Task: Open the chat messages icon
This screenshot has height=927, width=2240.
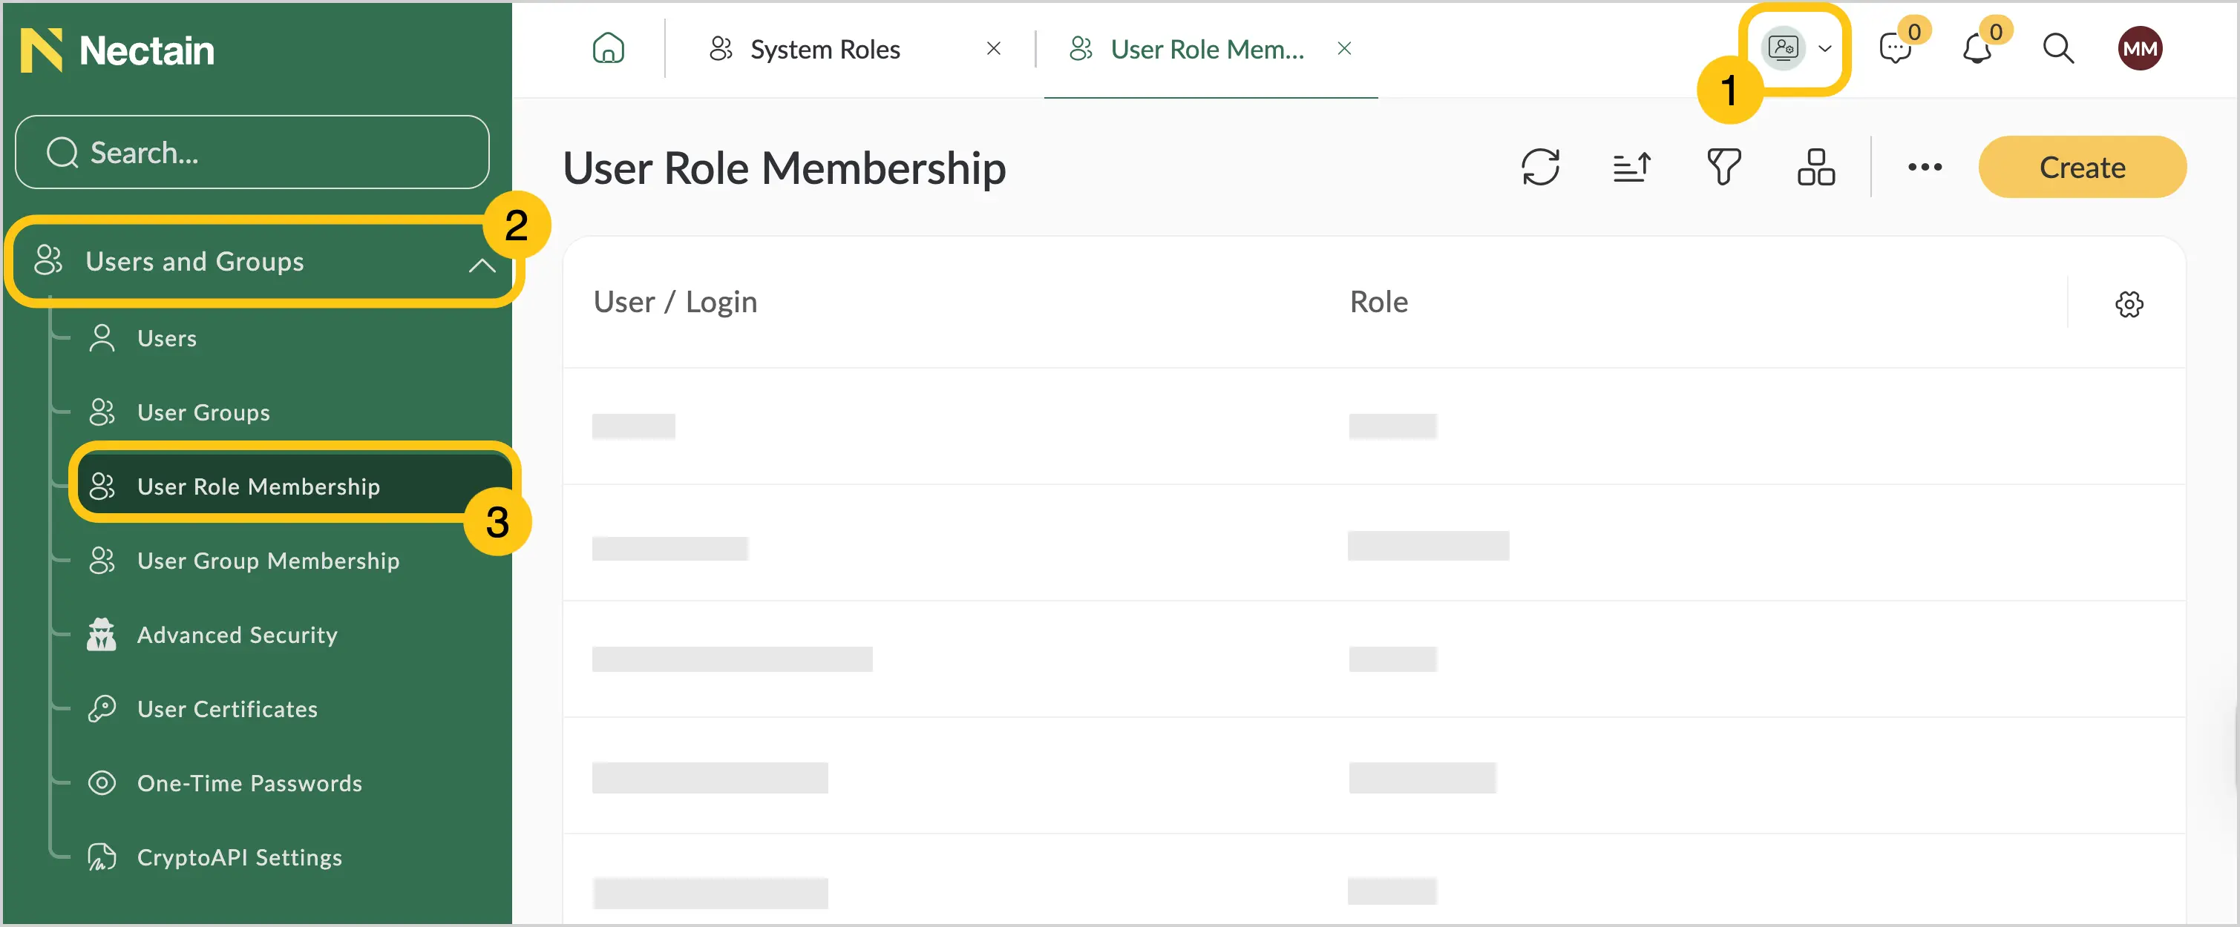Action: coord(1895,49)
